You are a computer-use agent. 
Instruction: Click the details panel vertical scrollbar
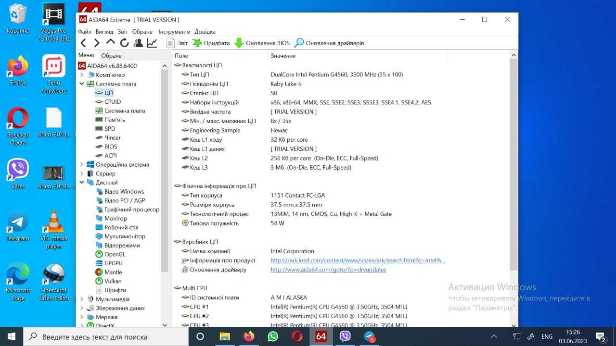pos(513,163)
